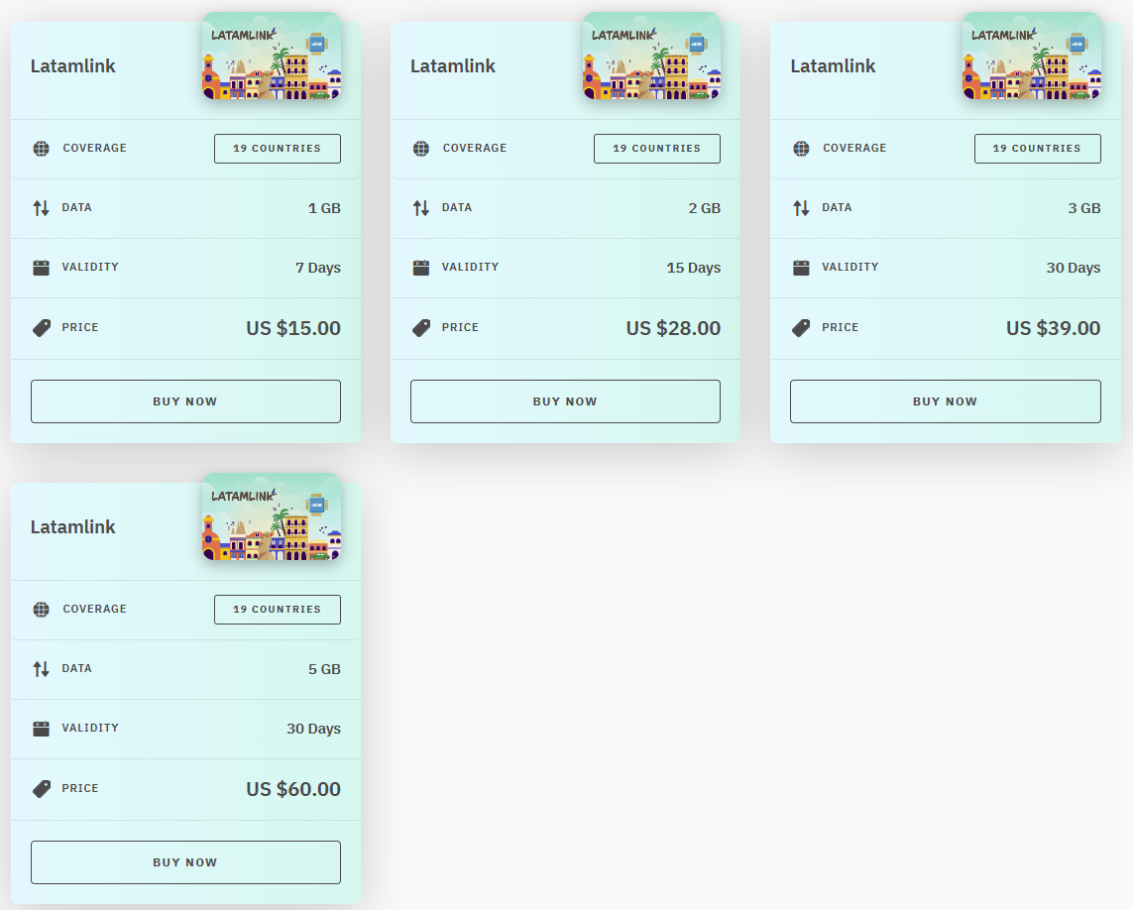Click the data arrows icon on 5 GB plan

(x=41, y=669)
